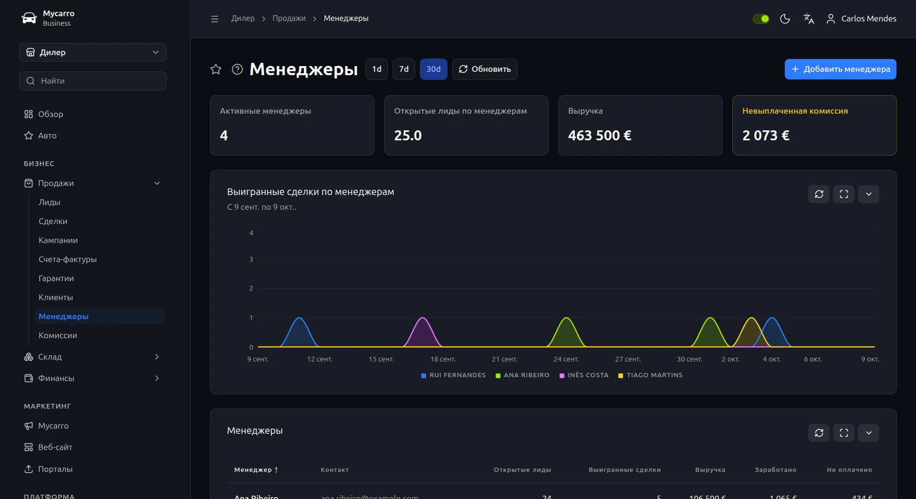Expand the Менеджеры table to fullscreen
The width and height of the screenshot is (916, 499).
pos(844,433)
